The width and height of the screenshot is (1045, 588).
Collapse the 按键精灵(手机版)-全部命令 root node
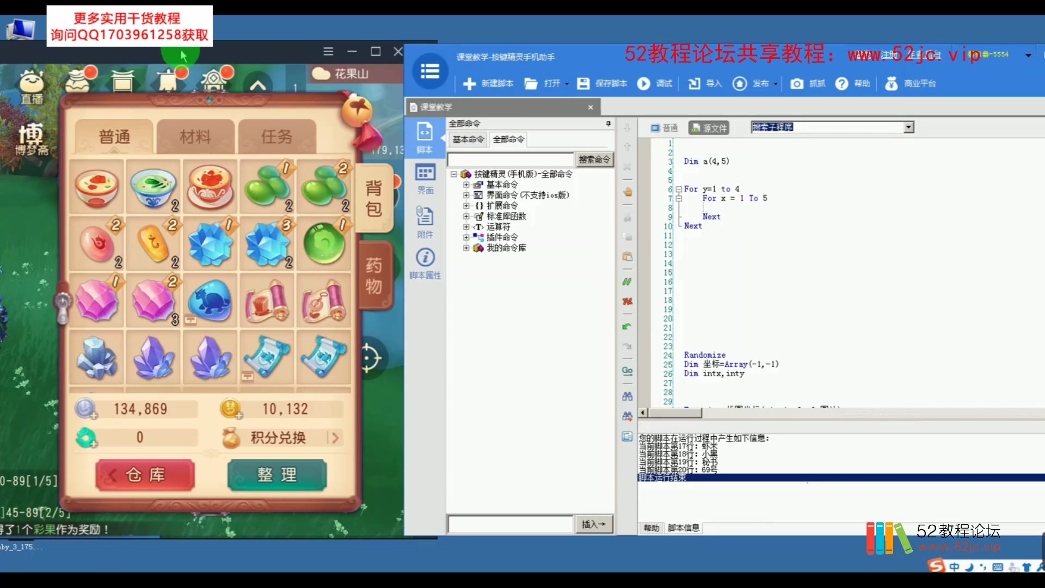[453, 174]
